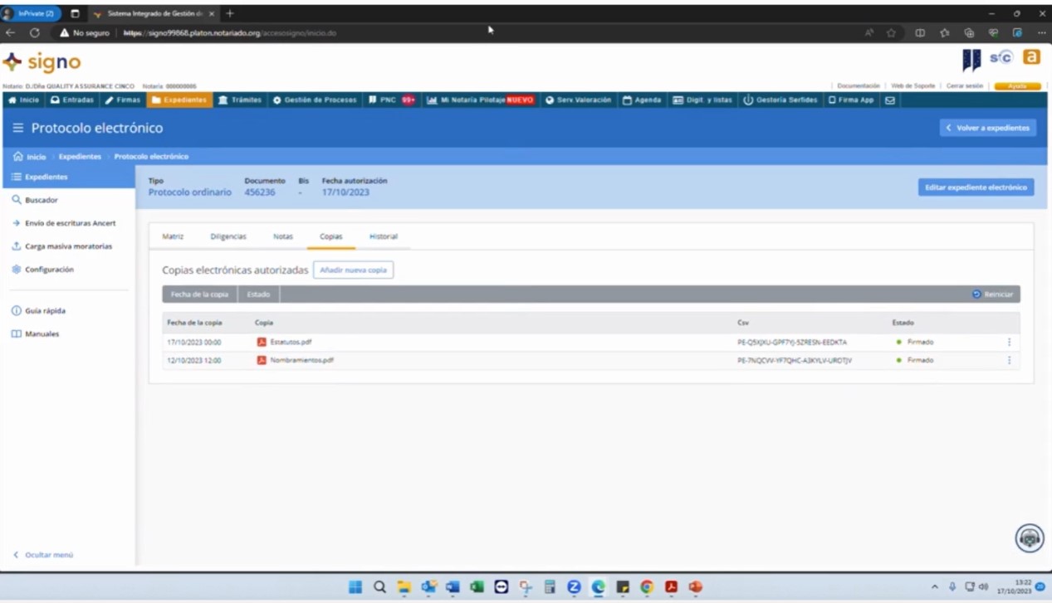Switch to the Diligencias tab
The image size is (1052, 603).
(228, 236)
